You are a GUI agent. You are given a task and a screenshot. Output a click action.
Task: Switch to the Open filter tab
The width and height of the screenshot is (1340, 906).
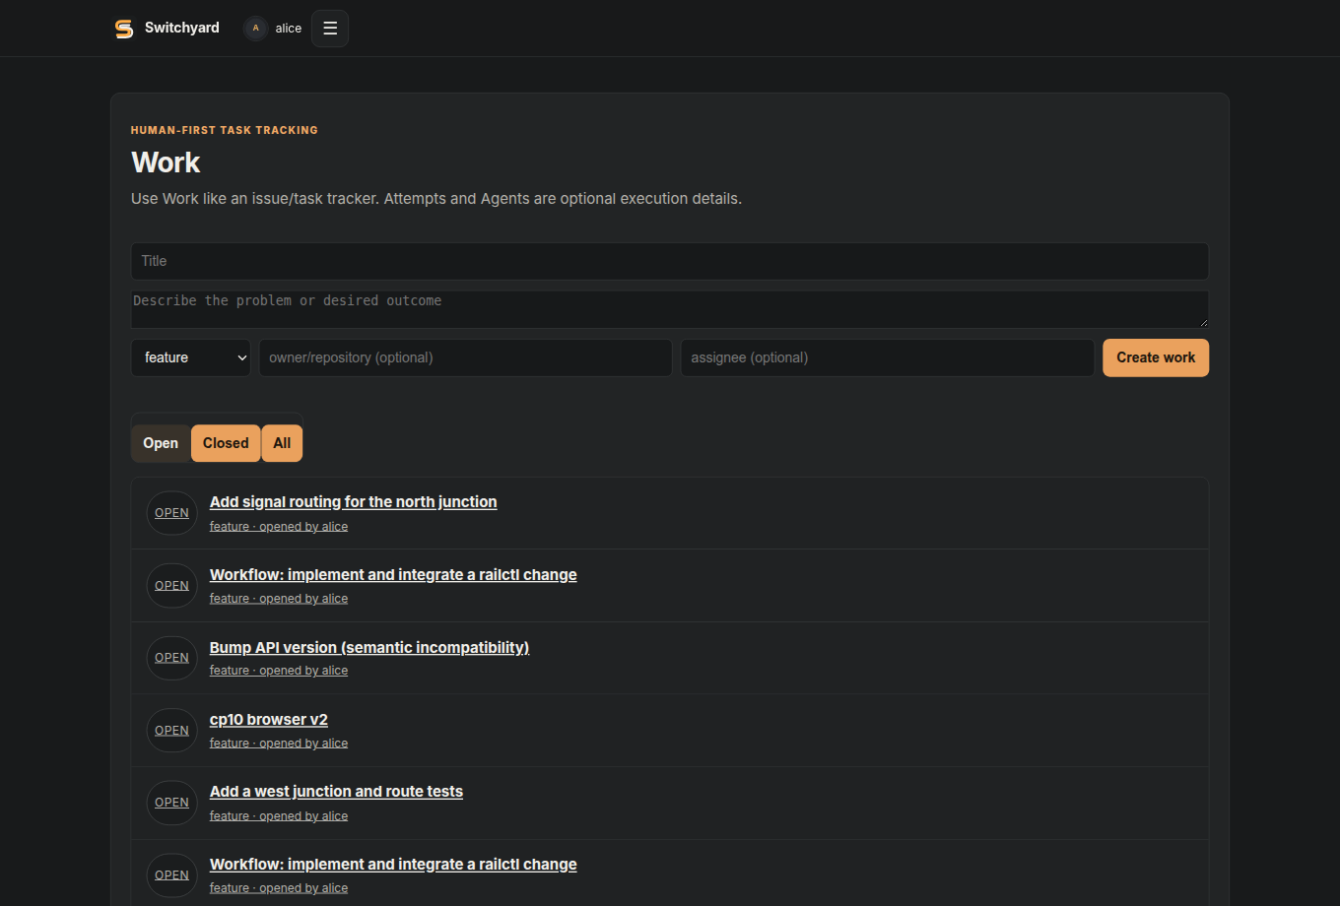click(161, 443)
